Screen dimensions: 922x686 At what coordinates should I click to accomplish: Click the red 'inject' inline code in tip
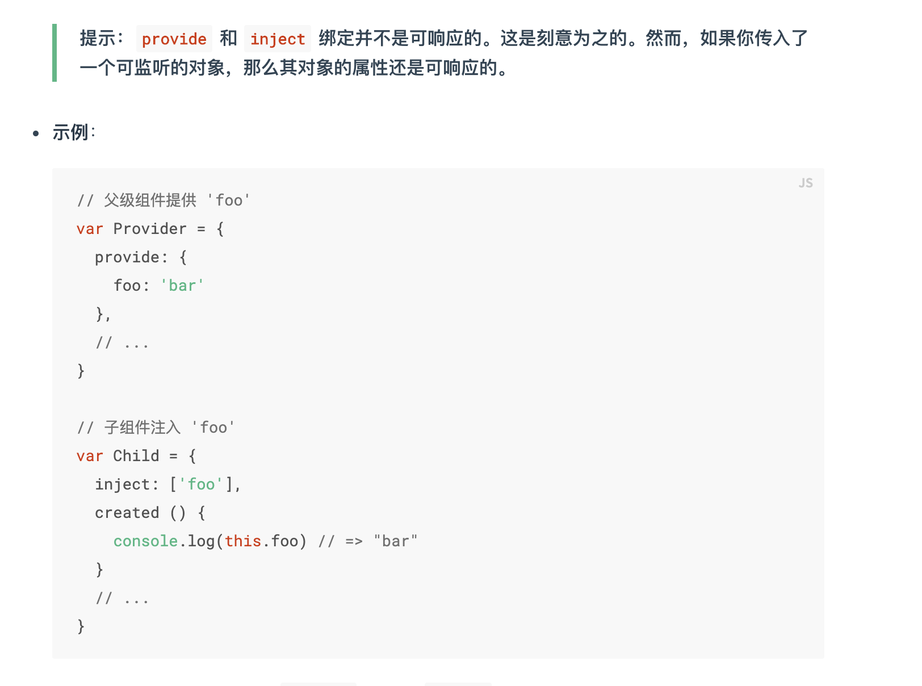pyautogui.click(x=278, y=39)
